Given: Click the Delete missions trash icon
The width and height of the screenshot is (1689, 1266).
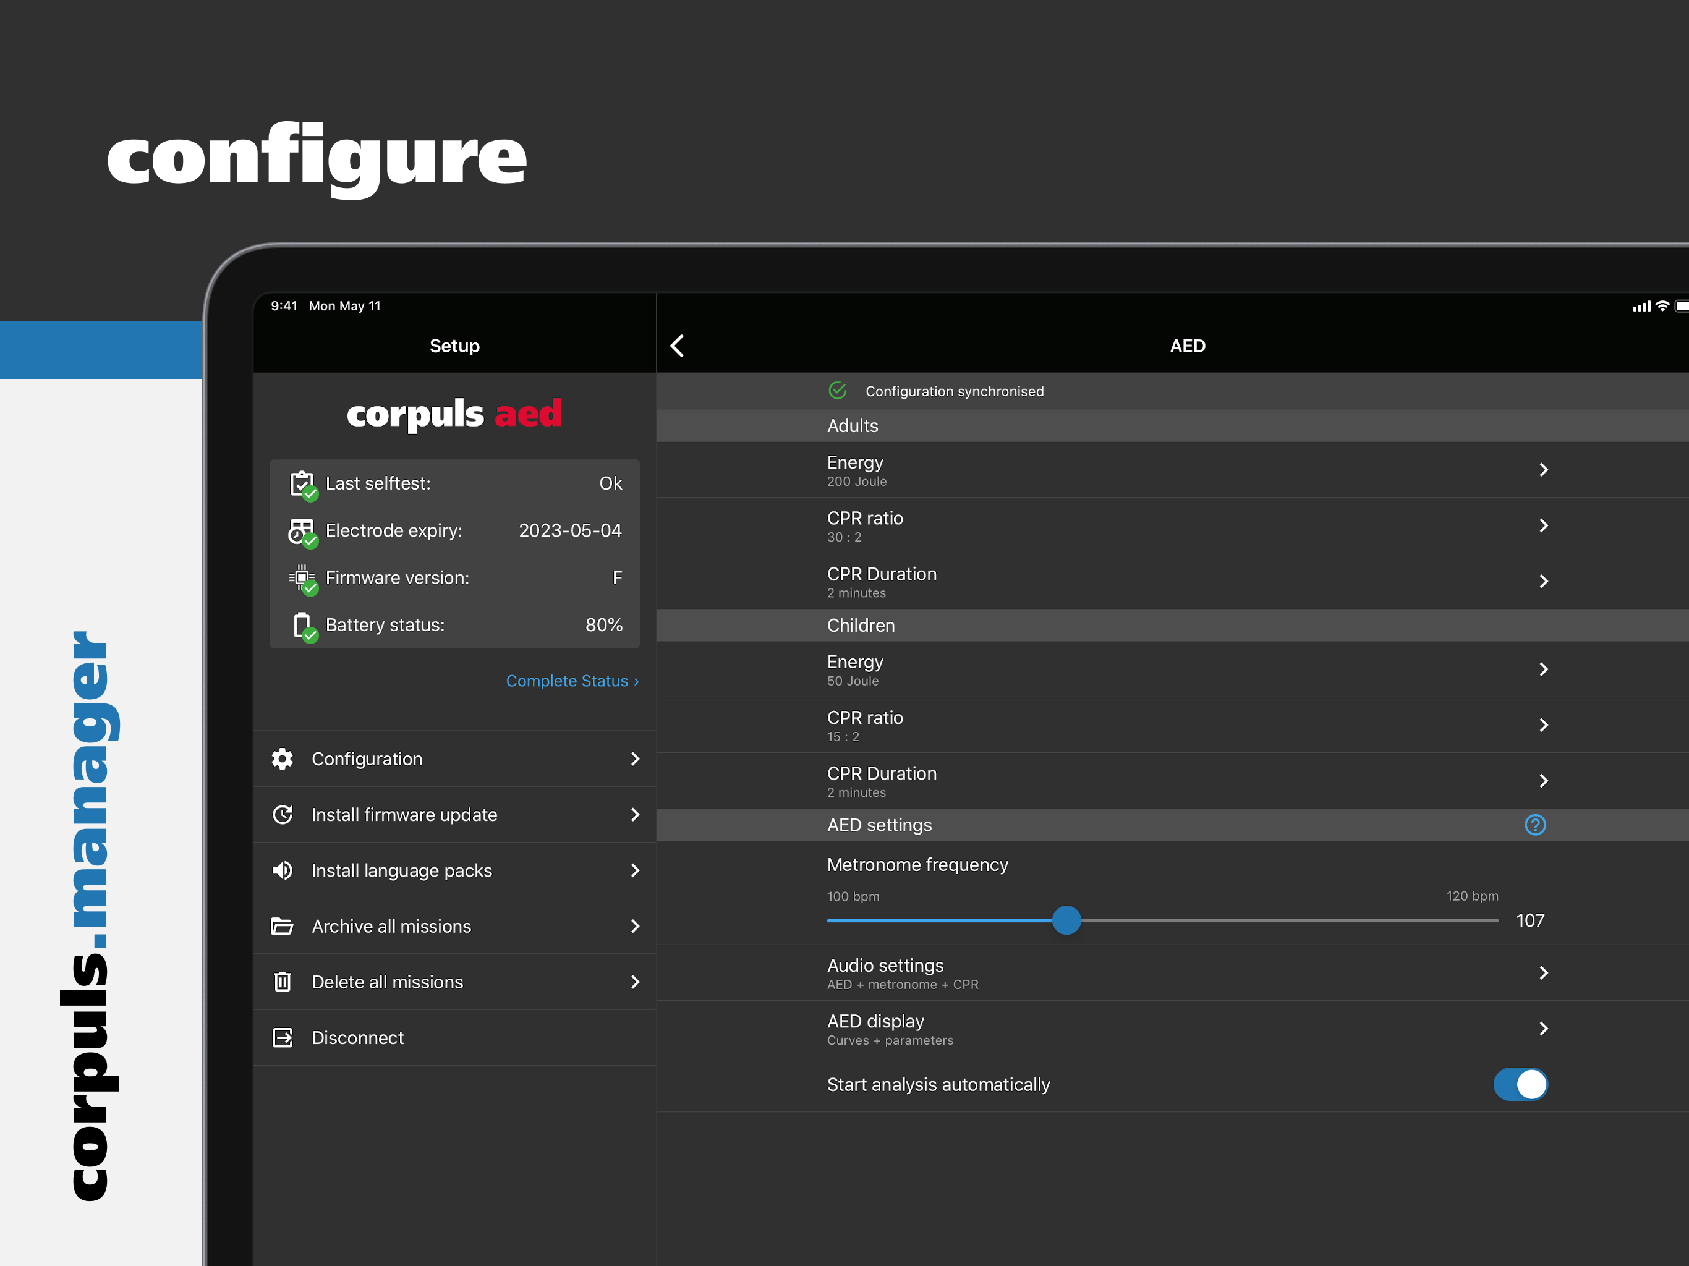Looking at the screenshot, I should click(283, 982).
